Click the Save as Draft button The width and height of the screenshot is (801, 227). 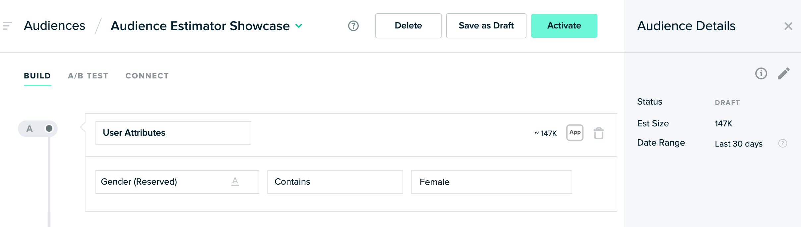(486, 26)
